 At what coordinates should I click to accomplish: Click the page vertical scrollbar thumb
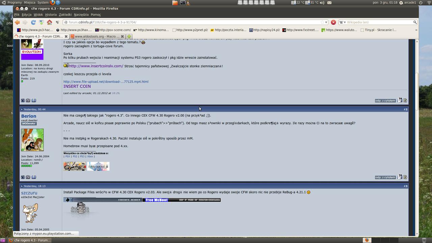417,91
